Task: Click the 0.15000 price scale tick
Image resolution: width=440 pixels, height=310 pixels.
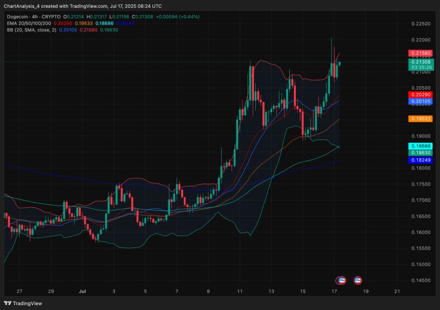Action: pyautogui.click(x=421, y=264)
